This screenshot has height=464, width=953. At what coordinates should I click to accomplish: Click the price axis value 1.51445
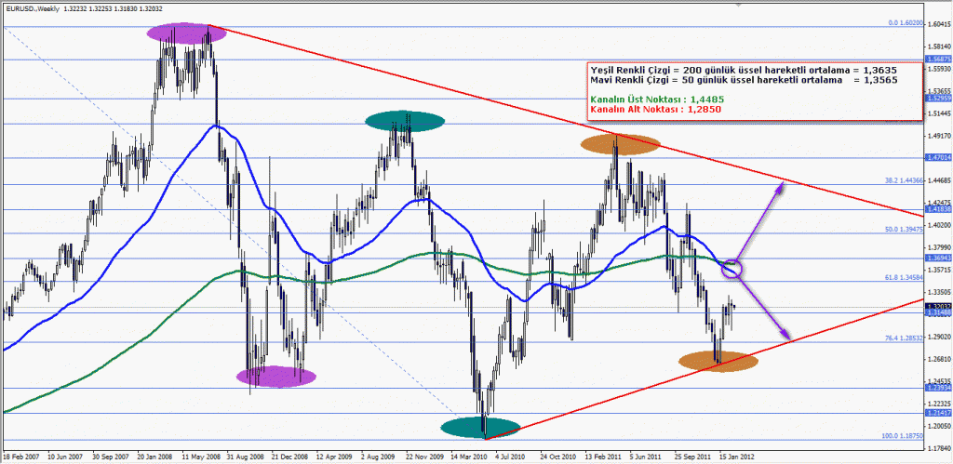pos(940,113)
